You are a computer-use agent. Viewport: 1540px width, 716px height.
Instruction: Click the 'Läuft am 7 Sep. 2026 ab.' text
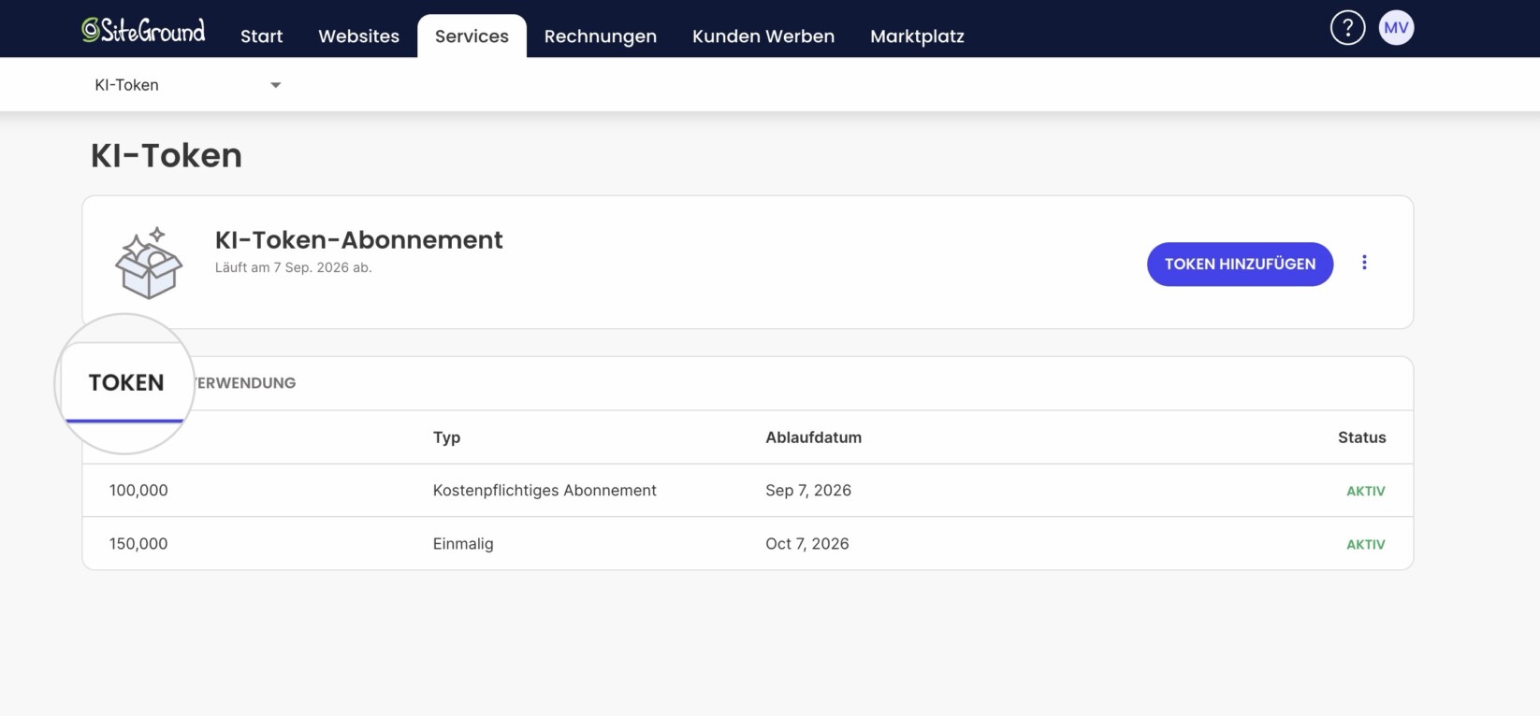tap(294, 267)
